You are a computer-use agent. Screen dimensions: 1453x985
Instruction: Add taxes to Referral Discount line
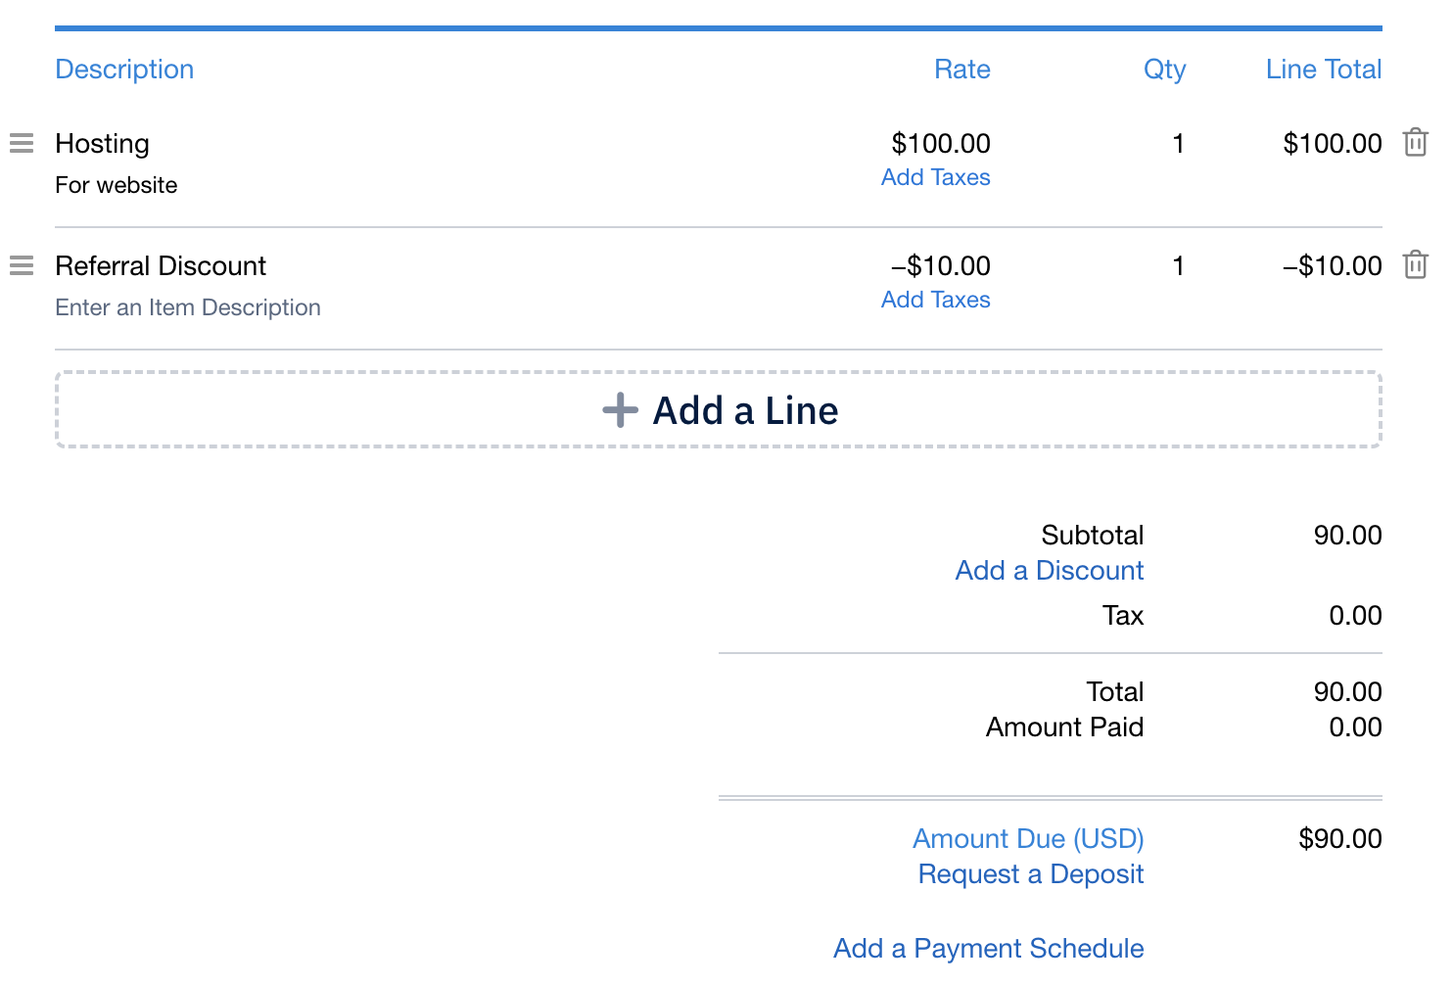tap(935, 300)
